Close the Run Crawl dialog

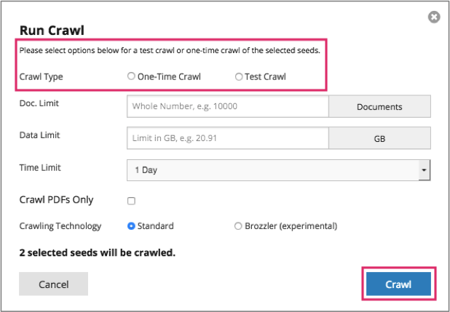[x=434, y=17]
